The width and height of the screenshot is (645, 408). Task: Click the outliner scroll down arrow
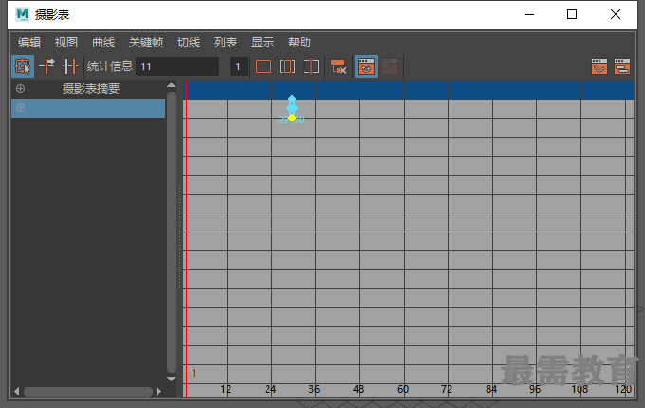[x=172, y=379]
